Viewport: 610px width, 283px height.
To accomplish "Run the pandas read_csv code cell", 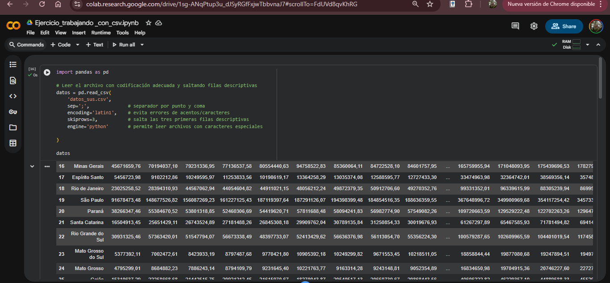I will click(47, 72).
